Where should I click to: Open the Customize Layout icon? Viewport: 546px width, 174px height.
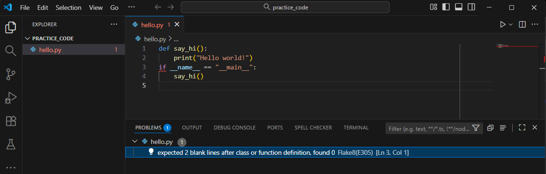click(433, 7)
